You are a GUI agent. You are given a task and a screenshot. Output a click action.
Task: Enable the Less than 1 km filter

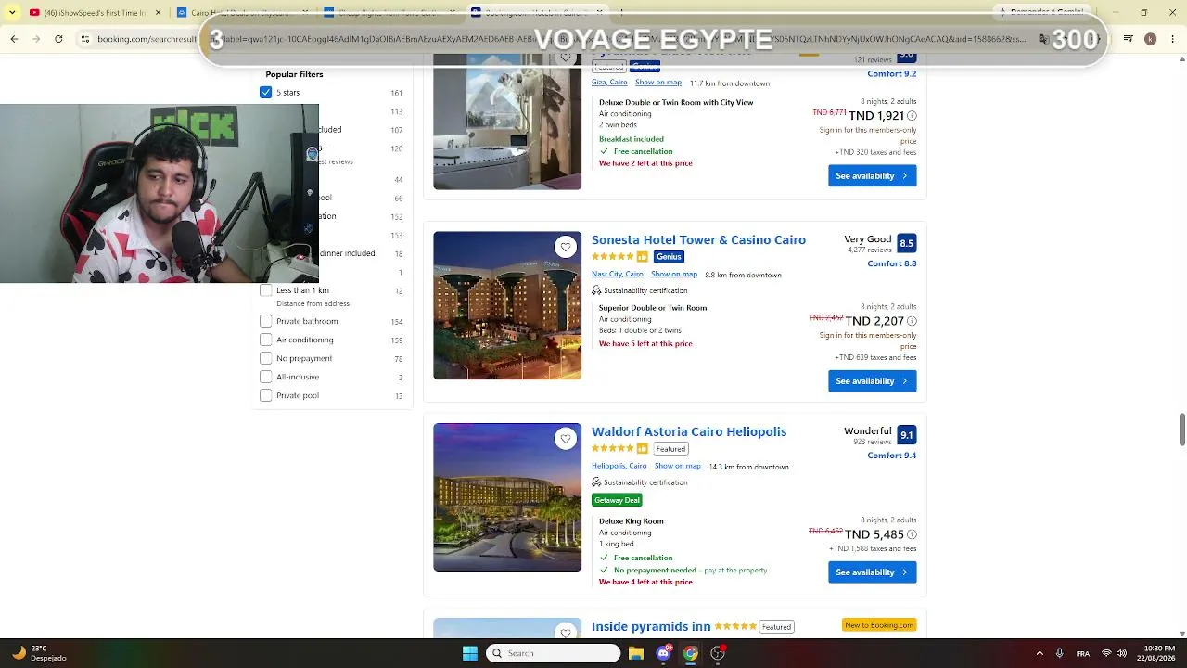click(x=266, y=290)
